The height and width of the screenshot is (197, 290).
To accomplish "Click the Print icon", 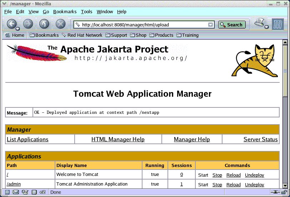I will point(260,22).
